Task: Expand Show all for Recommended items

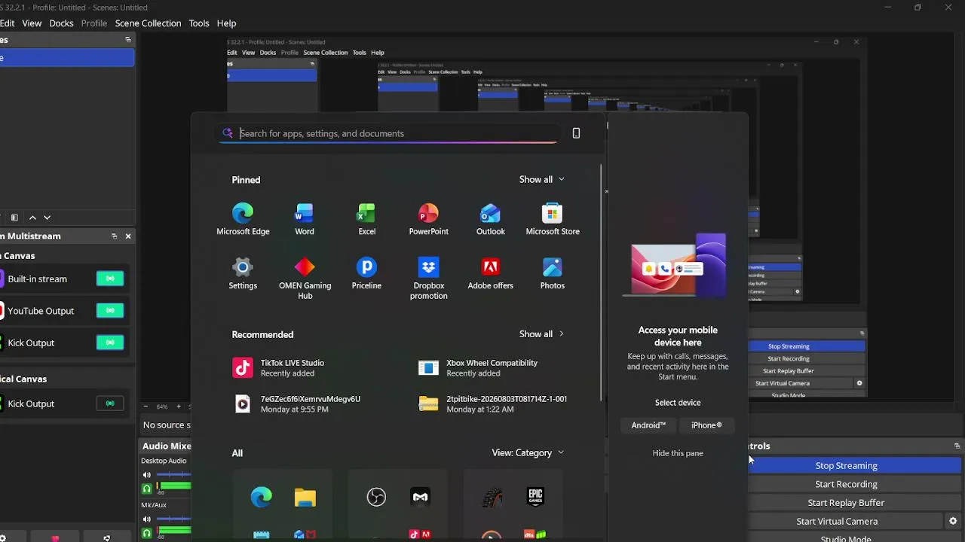Action: coord(541,334)
